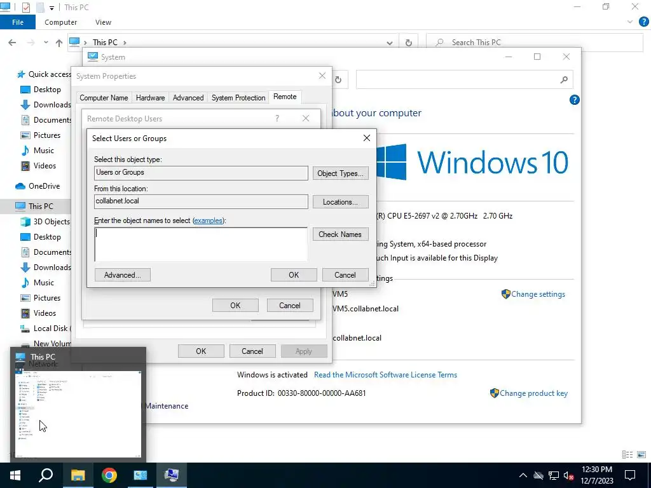Open File Explorer help icon
This screenshot has width=651, height=488.
tap(644, 22)
